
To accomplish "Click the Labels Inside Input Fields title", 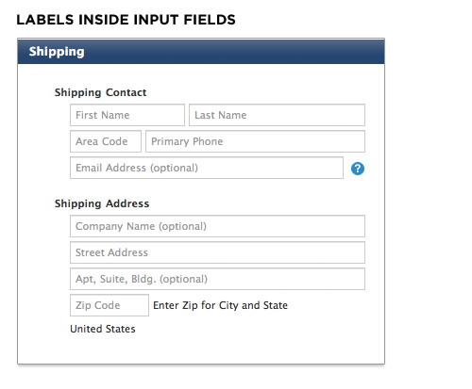I will (x=126, y=20).
